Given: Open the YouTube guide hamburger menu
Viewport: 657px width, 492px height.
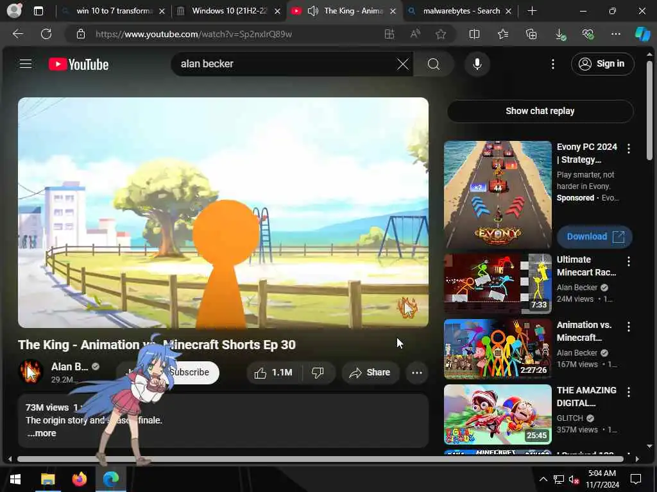Looking at the screenshot, I should (26, 64).
